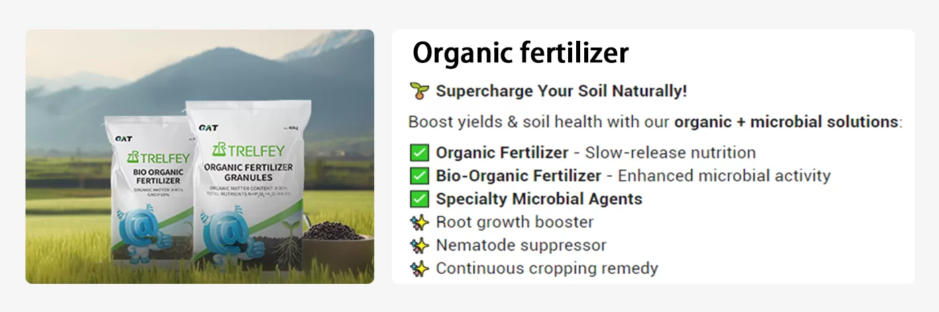Click the bold "organic + microbial solutions" text
Viewport: 939px width, 312px height.
click(x=786, y=123)
